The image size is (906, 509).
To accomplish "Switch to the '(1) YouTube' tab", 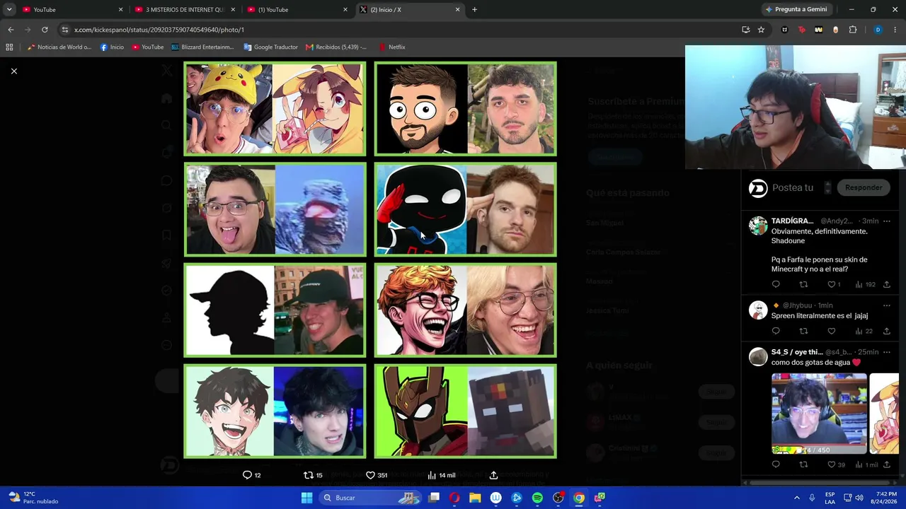I will click(x=297, y=10).
